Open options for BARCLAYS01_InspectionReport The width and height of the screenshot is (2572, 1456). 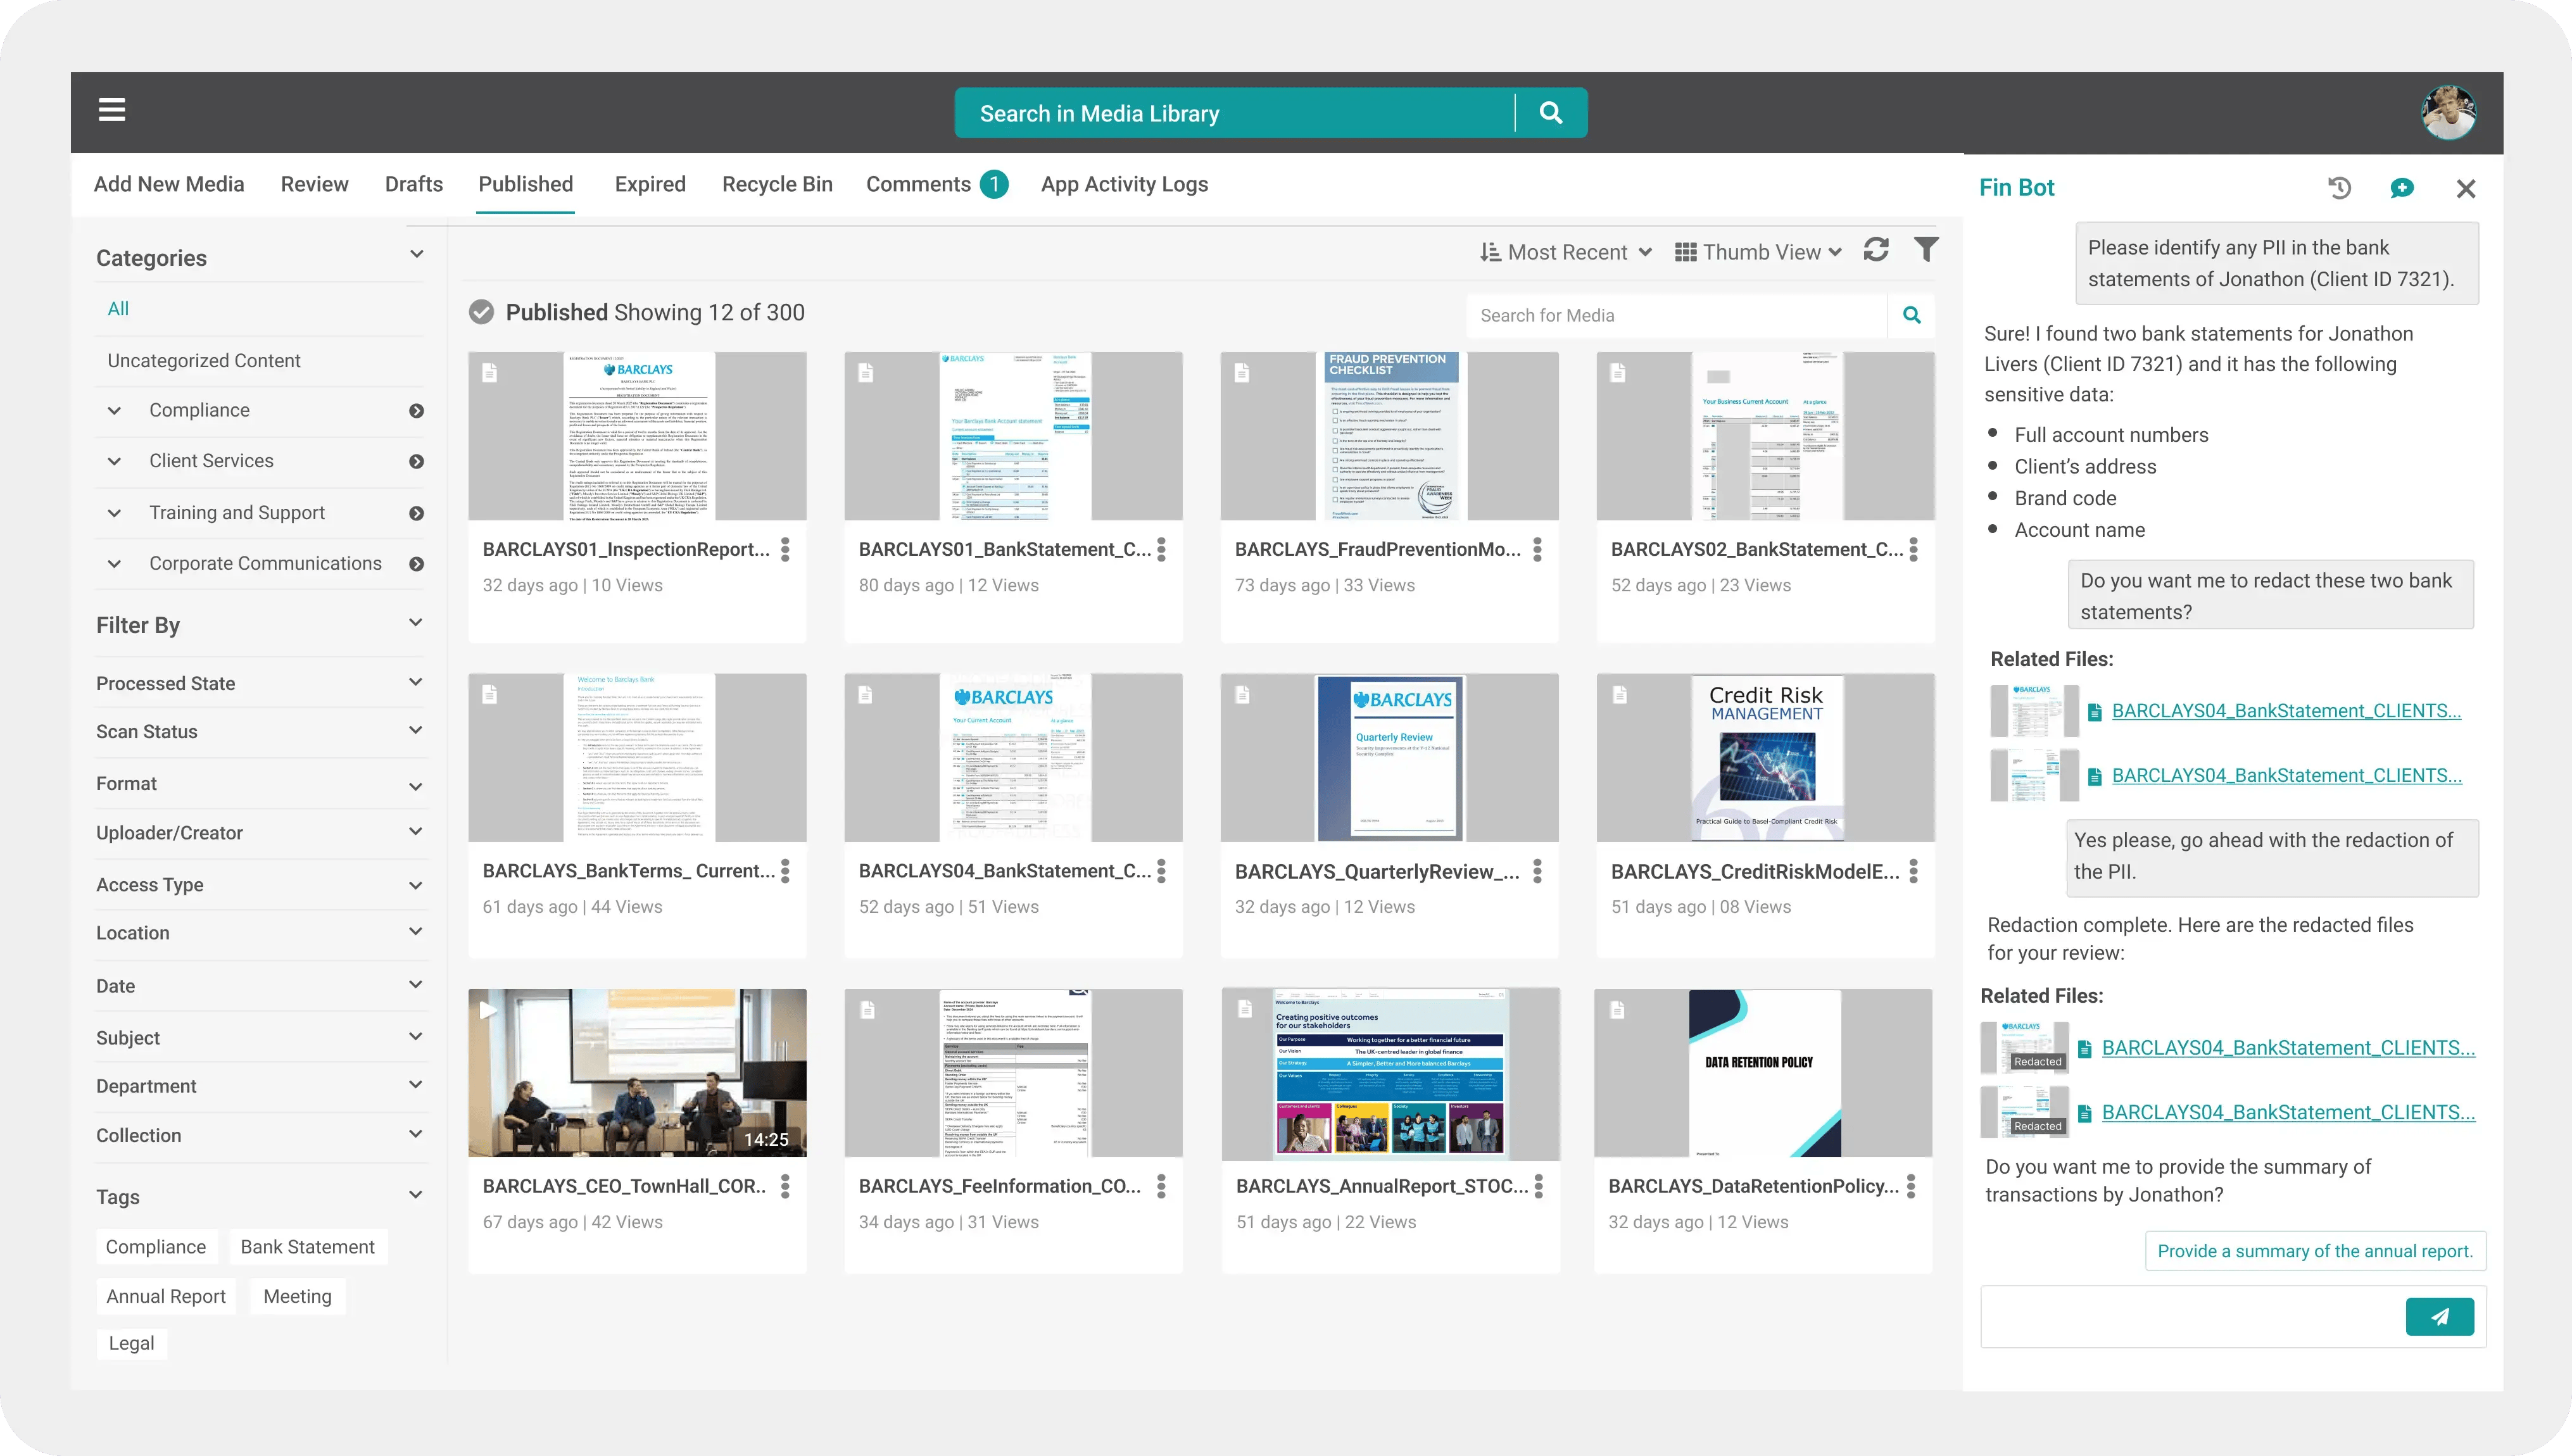[x=785, y=549]
